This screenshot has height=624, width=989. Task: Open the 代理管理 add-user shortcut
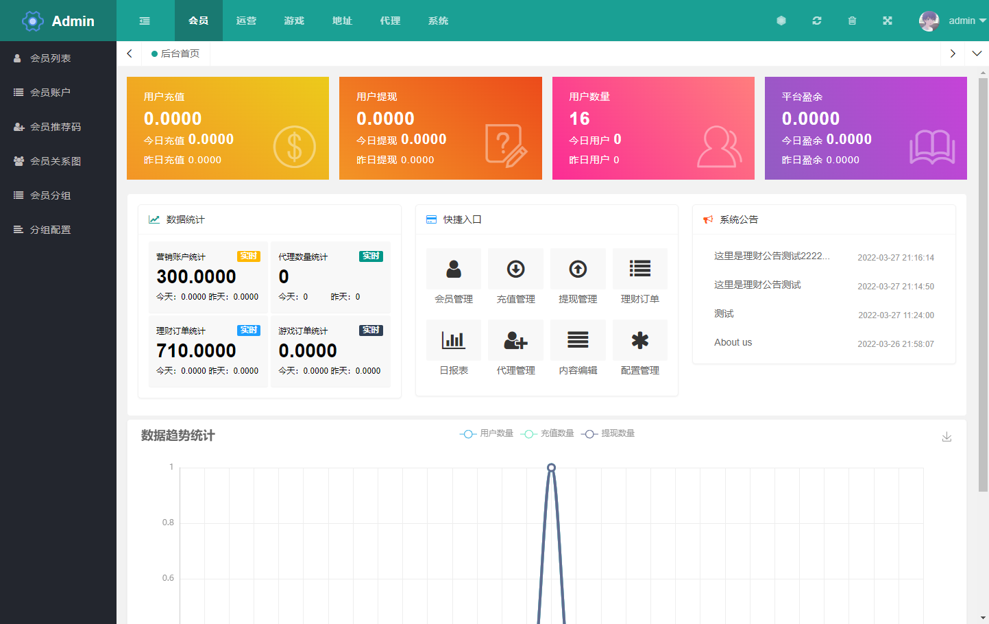(x=516, y=340)
